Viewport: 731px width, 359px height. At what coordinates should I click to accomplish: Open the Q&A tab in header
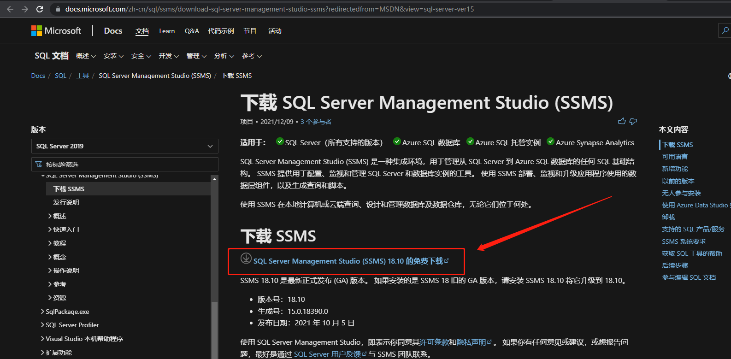coord(192,31)
